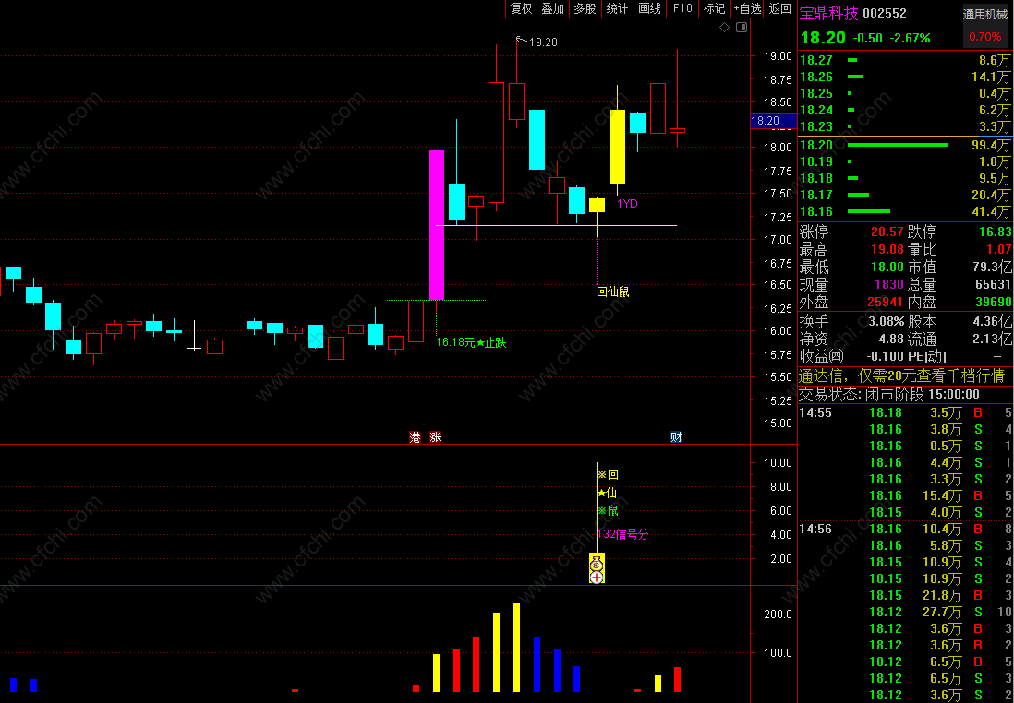The height and width of the screenshot is (703, 1014).
Task: Select the 多股 multi-stock view
Action: [585, 8]
